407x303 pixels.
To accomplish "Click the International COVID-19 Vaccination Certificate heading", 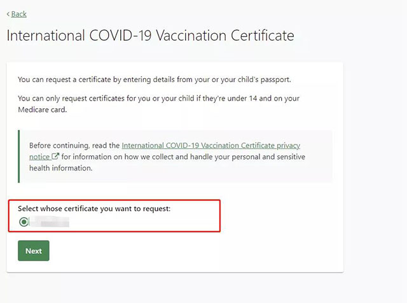I will tap(150, 36).
